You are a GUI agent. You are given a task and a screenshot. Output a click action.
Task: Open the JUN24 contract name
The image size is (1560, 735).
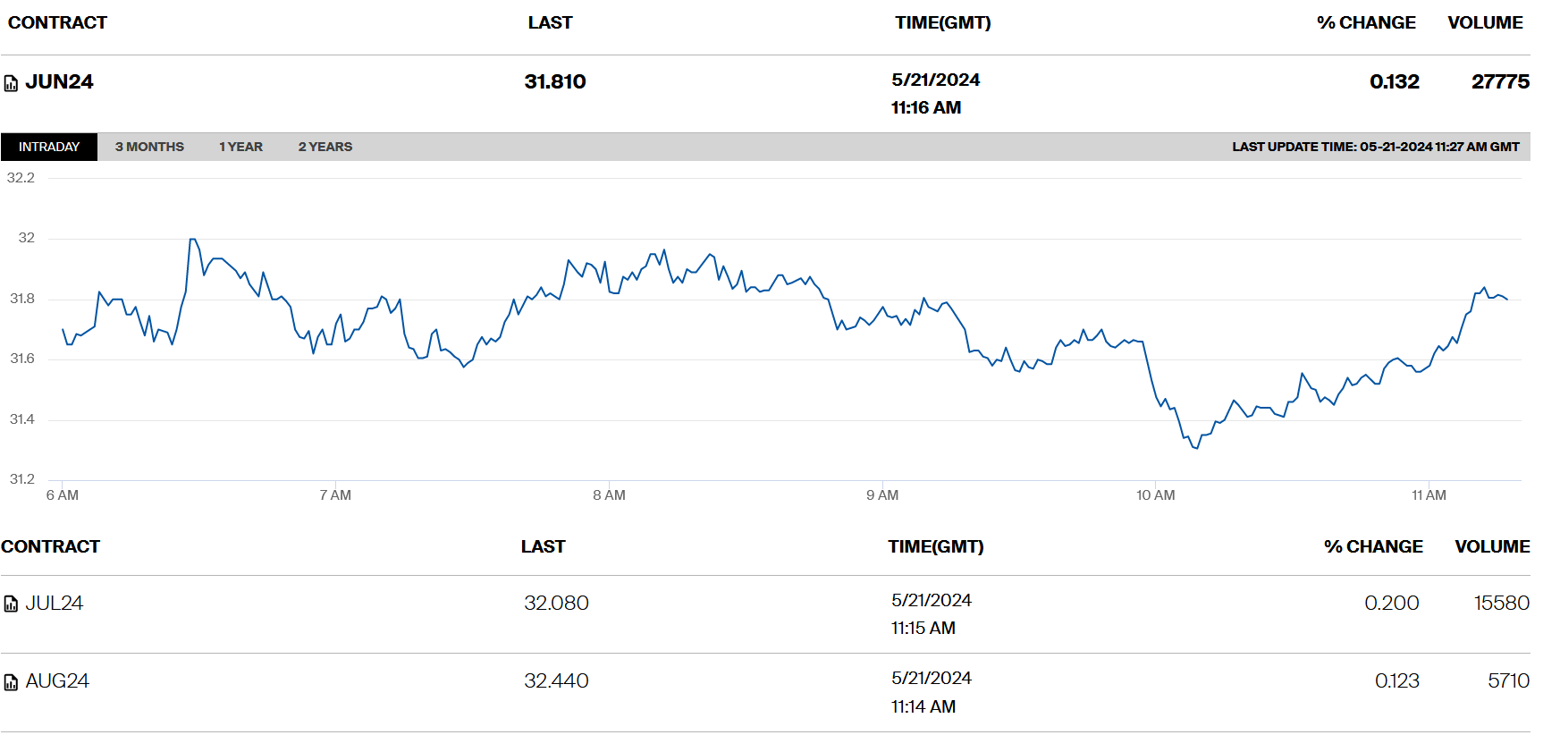pyautogui.click(x=59, y=82)
